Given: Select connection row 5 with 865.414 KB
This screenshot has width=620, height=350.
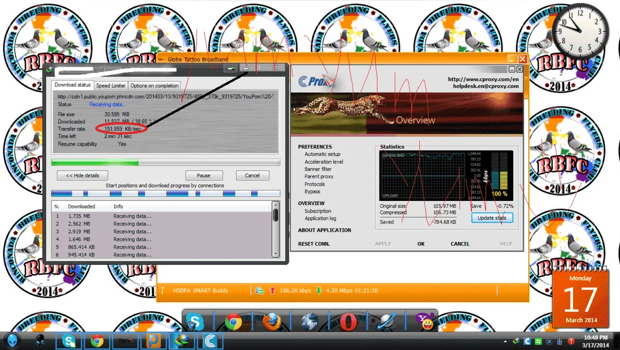Looking at the screenshot, I should tap(161, 247).
